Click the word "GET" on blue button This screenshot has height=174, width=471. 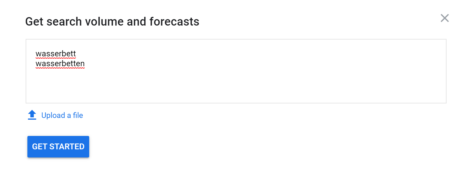click(40, 147)
